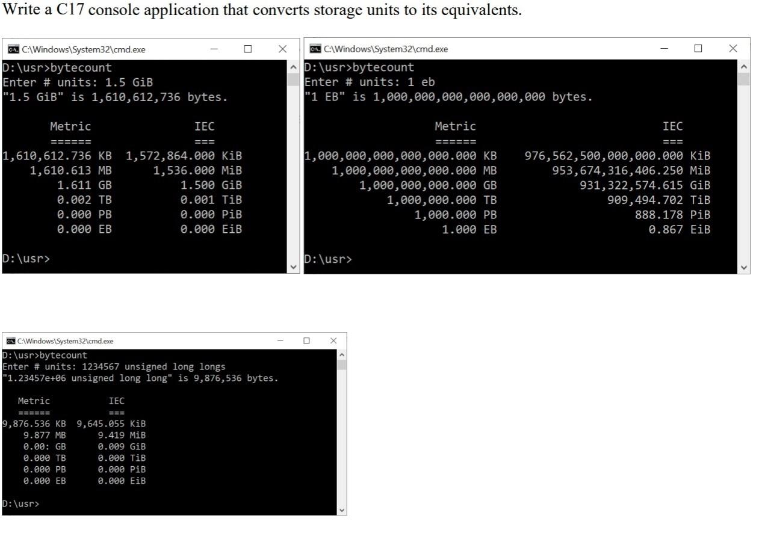
Task: Maximize the left console window
Action: coord(247,49)
